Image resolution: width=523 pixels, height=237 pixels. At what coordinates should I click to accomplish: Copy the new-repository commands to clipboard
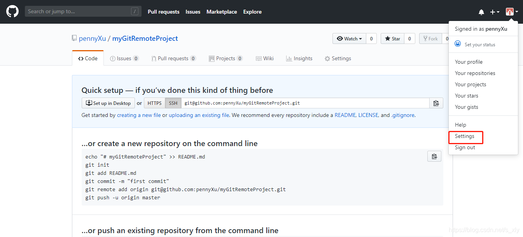pos(434,156)
